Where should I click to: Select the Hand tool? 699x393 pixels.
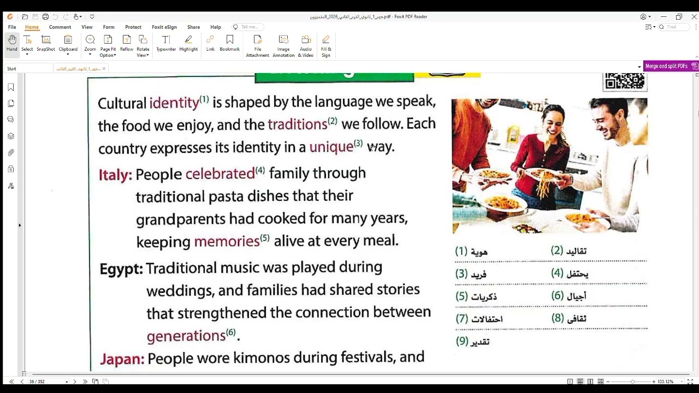(11, 44)
